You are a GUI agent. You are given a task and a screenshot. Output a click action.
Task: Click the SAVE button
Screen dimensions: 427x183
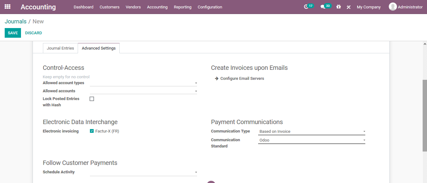pos(13,33)
